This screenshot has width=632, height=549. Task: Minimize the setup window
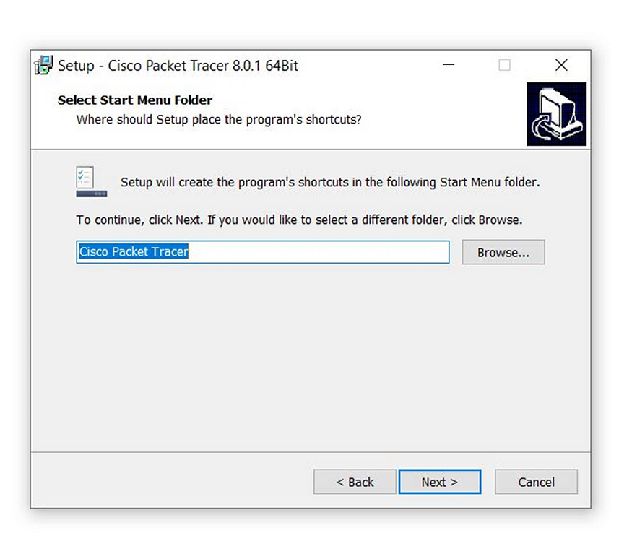449,65
